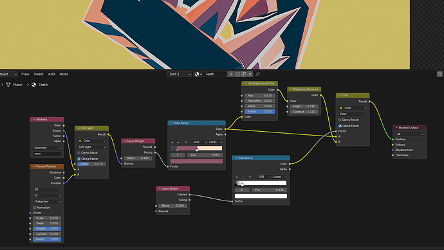Open the Add menu
The height and width of the screenshot is (250, 444).
point(51,74)
